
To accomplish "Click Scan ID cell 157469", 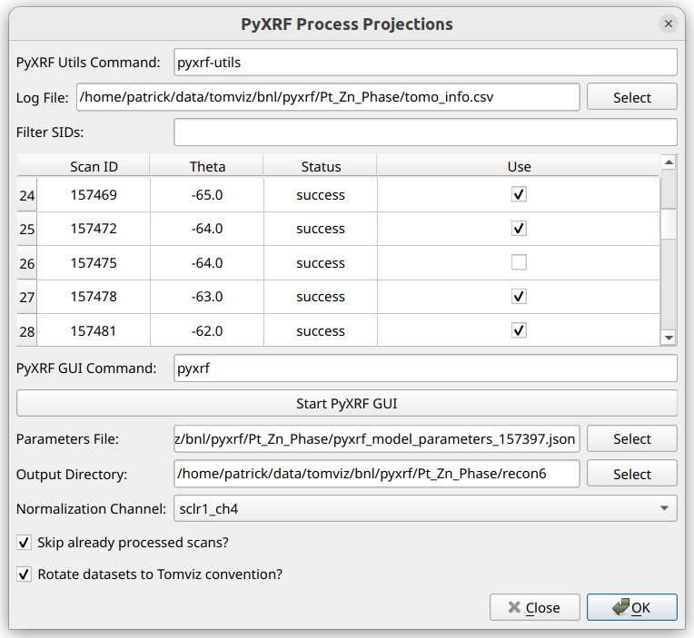I will (x=94, y=194).
